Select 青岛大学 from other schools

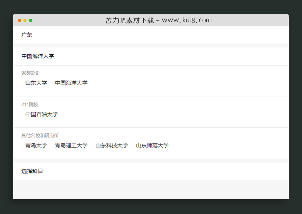pos(36,146)
